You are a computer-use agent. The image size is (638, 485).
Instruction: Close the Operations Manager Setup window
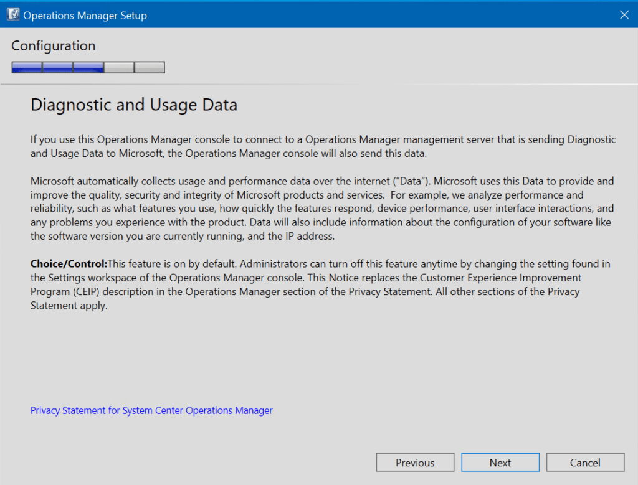tap(624, 15)
